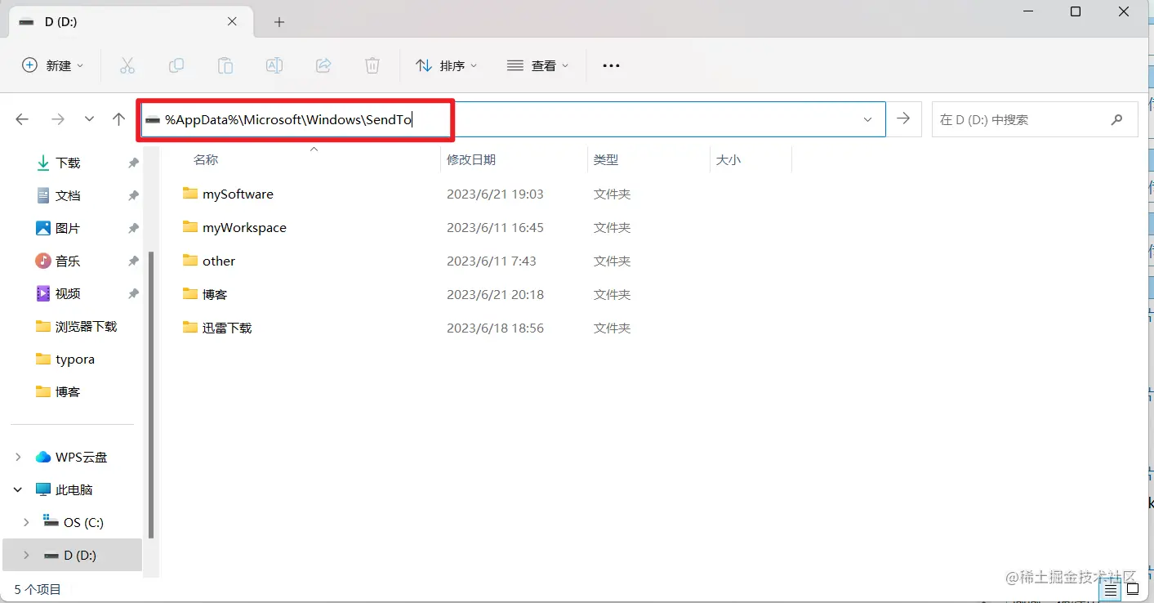Unpin 音乐 using its pin icon

pos(133,261)
